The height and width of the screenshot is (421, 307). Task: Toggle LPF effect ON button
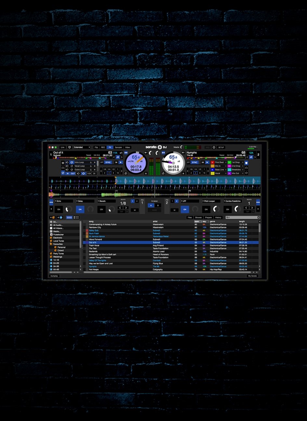tap(185, 209)
